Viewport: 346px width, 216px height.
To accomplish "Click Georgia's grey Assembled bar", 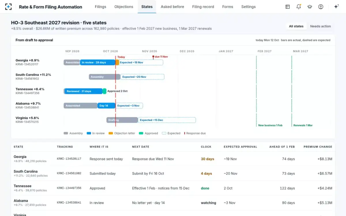I will 72,62.
